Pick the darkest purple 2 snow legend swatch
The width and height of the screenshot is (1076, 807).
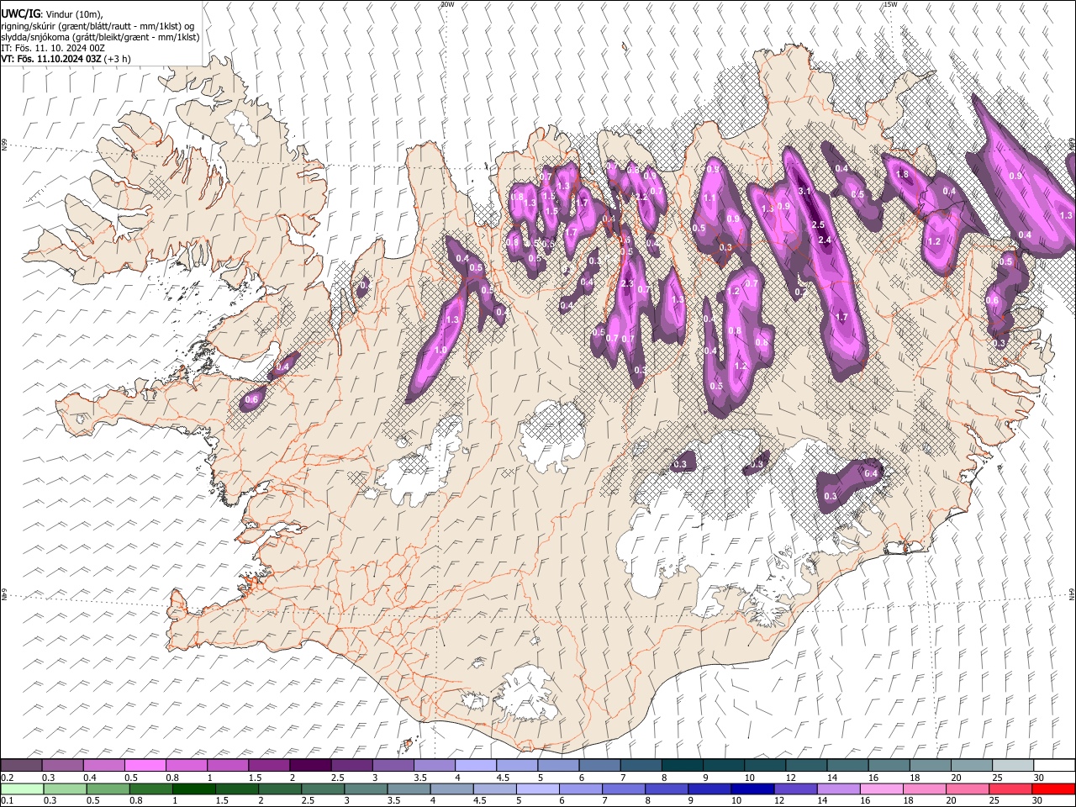coord(310,765)
